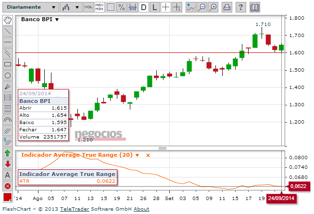Open the book manual icon
Image resolution: width=314 pixels, height=214 pixels.
coord(255,7)
